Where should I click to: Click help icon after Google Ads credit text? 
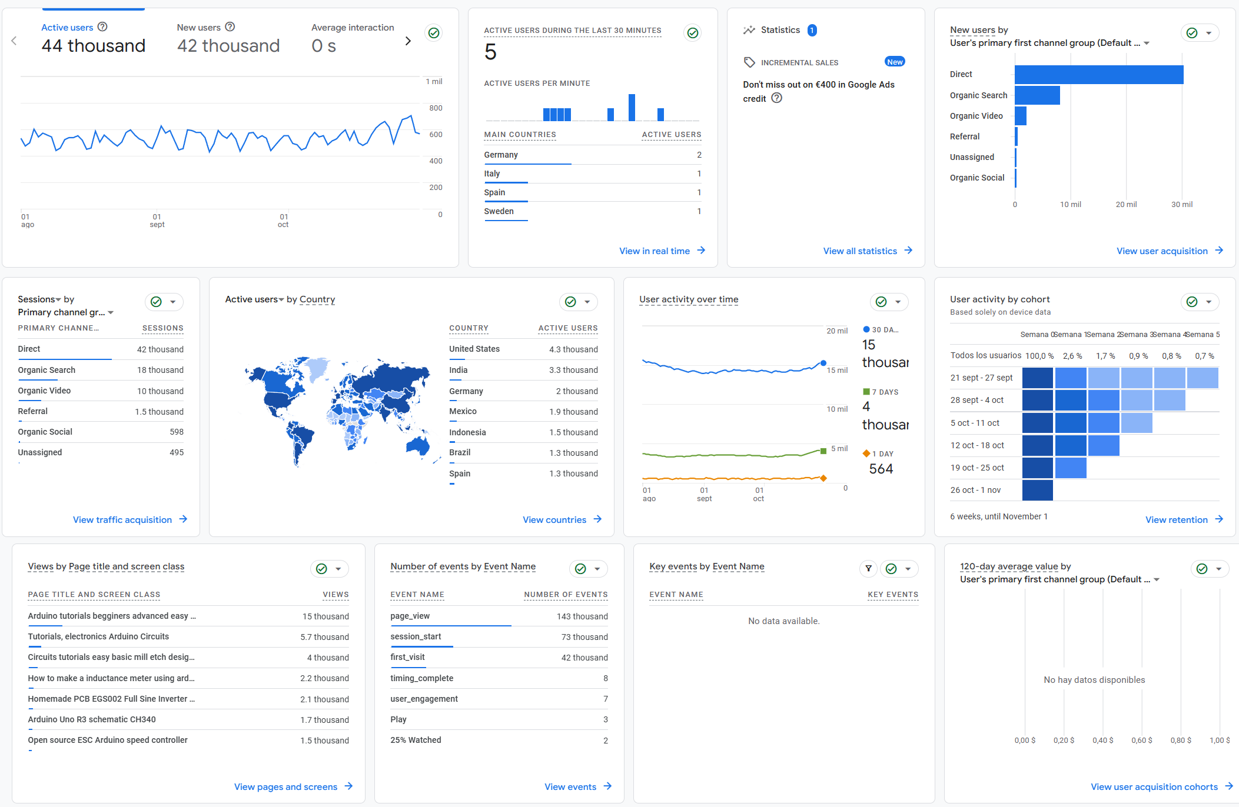(x=777, y=98)
